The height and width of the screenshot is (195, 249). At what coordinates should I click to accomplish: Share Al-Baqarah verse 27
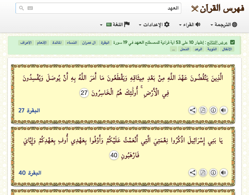(x=193, y=110)
